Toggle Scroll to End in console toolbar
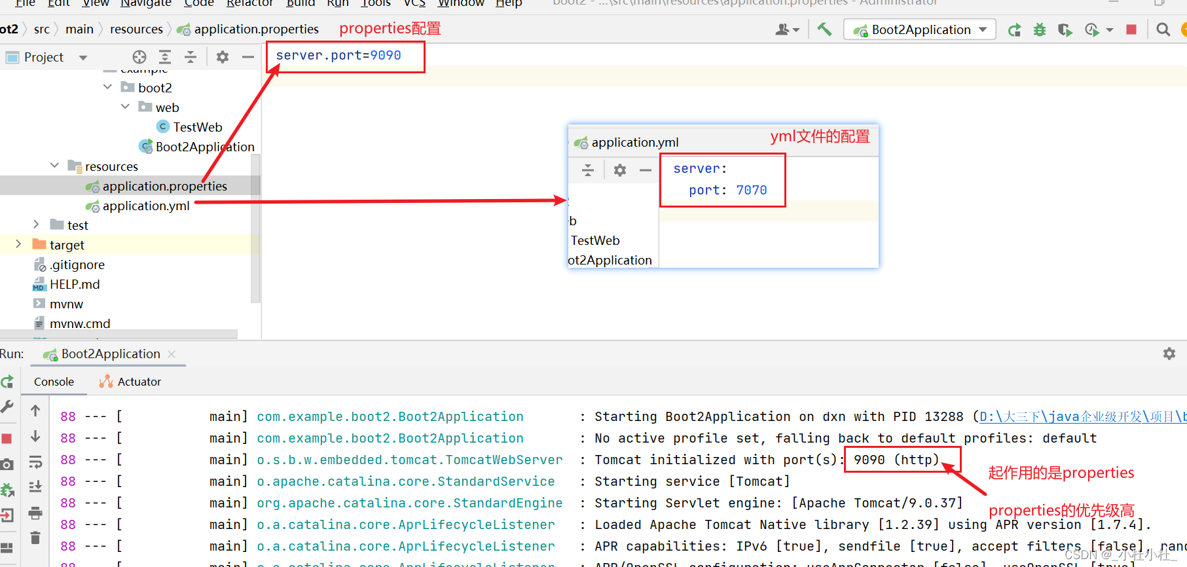The width and height of the screenshot is (1187, 567). pos(35,487)
